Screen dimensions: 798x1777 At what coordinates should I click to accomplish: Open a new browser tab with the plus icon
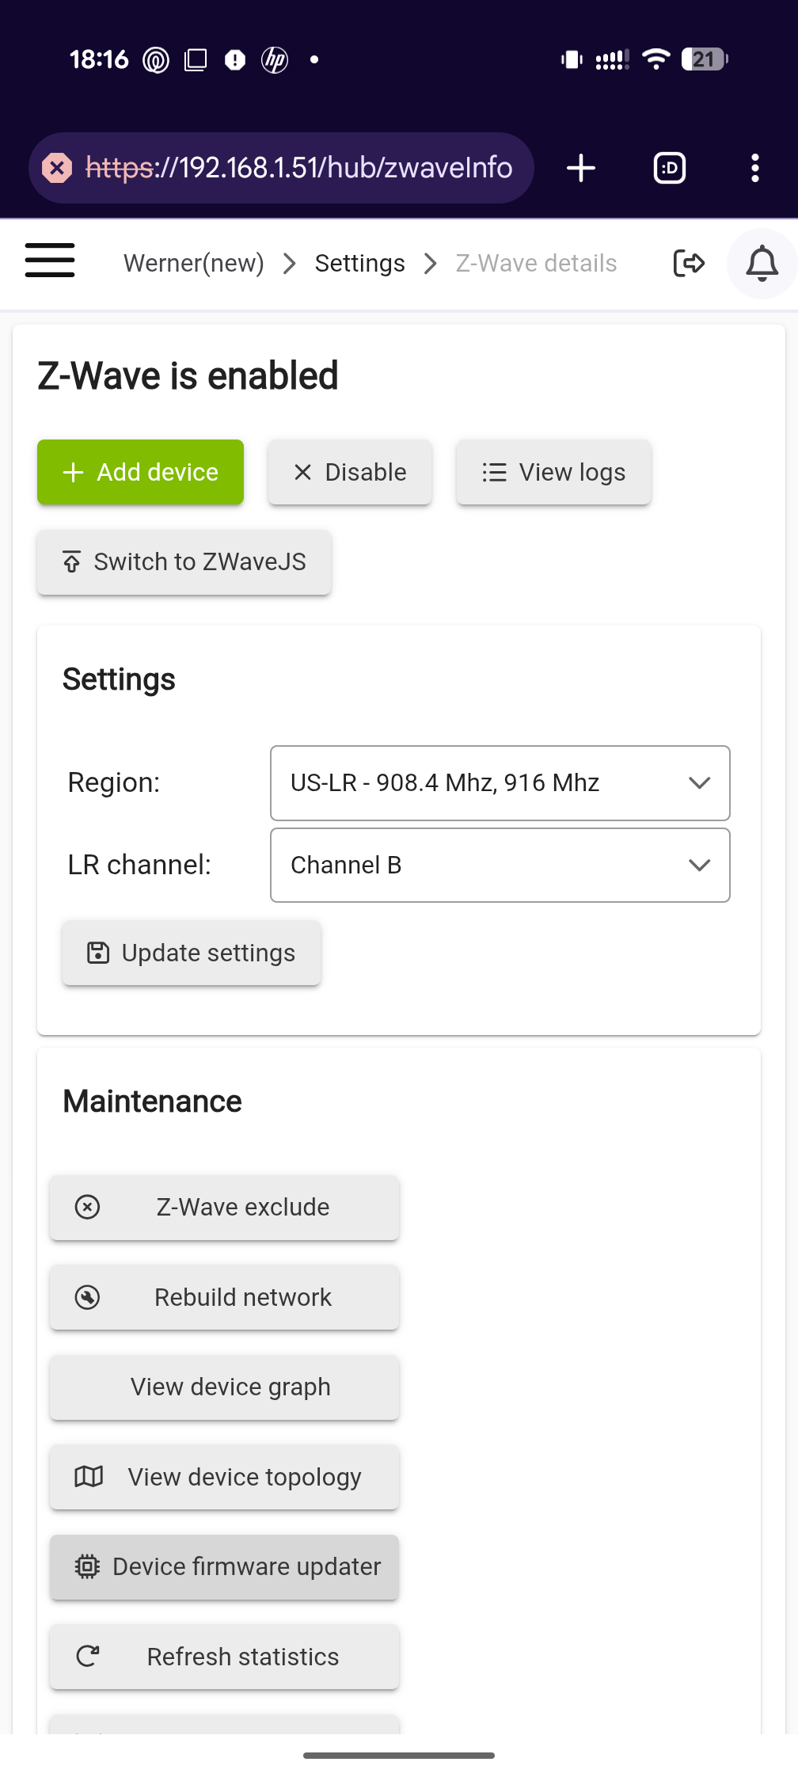pos(581,168)
